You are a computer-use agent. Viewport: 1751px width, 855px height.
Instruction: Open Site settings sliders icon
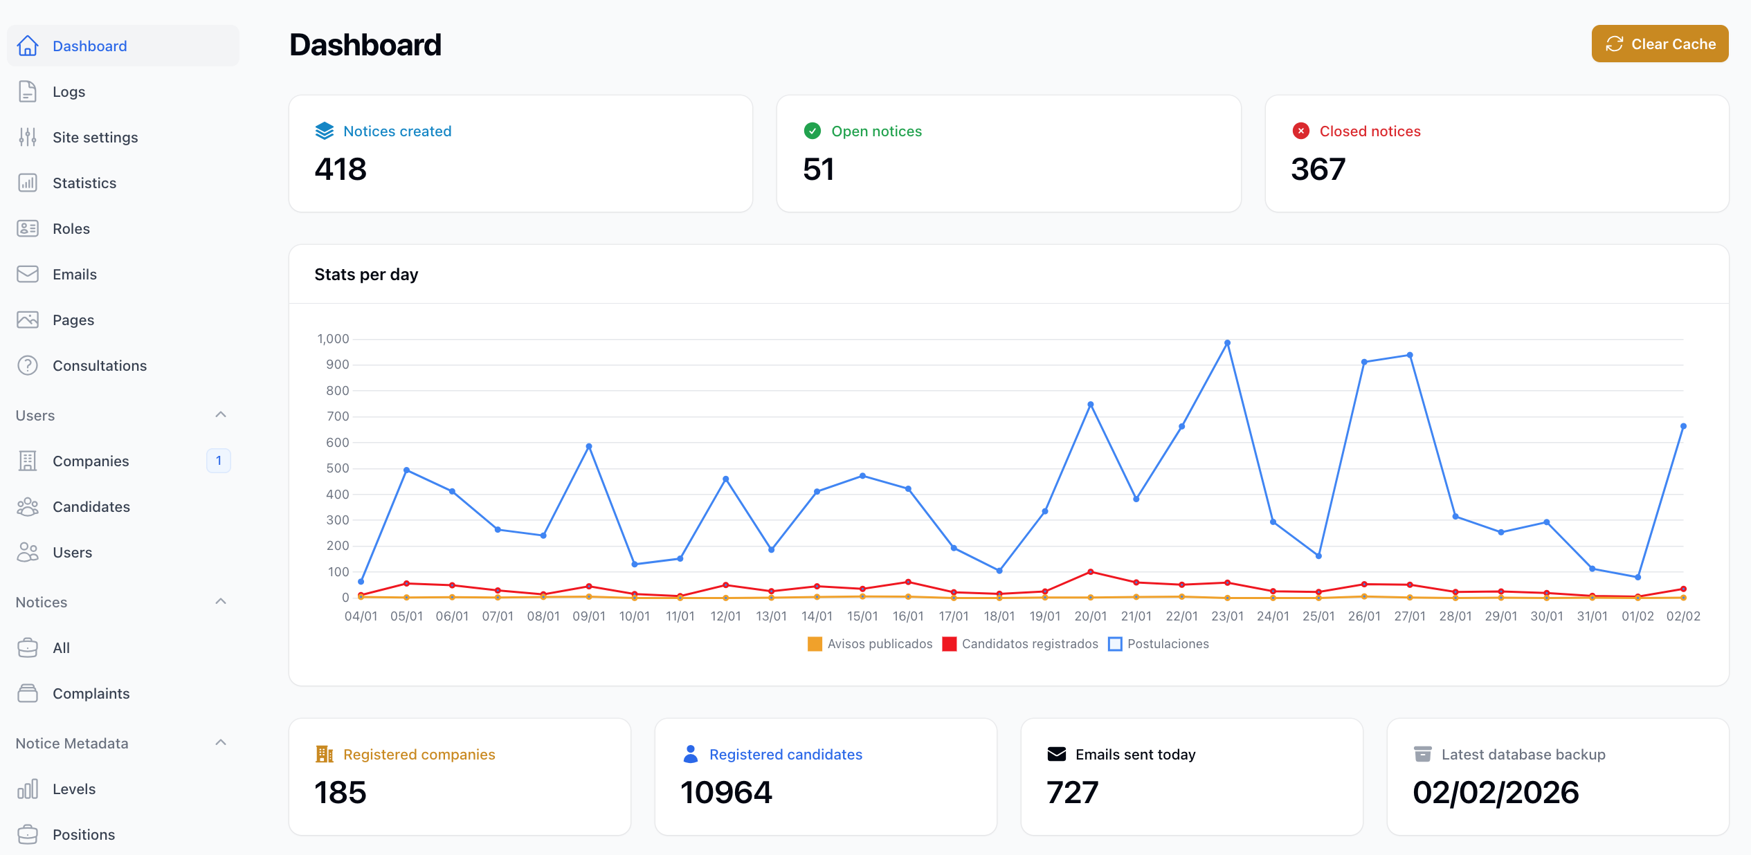[28, 137]
